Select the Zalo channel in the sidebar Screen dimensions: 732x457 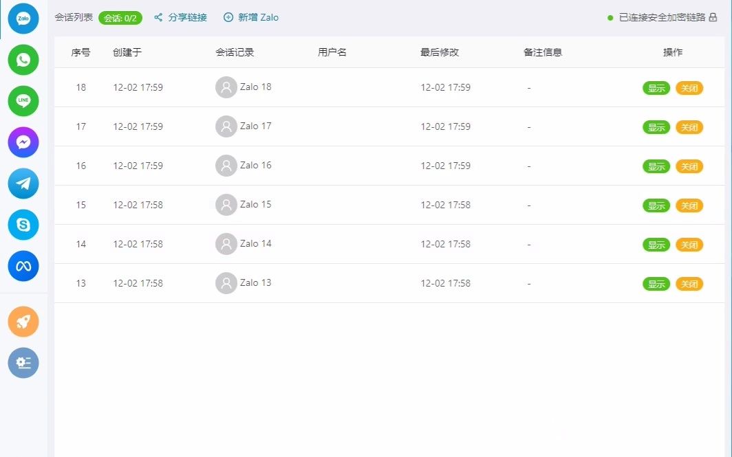pos(23,19)
